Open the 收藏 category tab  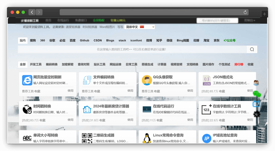pos(251,64)
